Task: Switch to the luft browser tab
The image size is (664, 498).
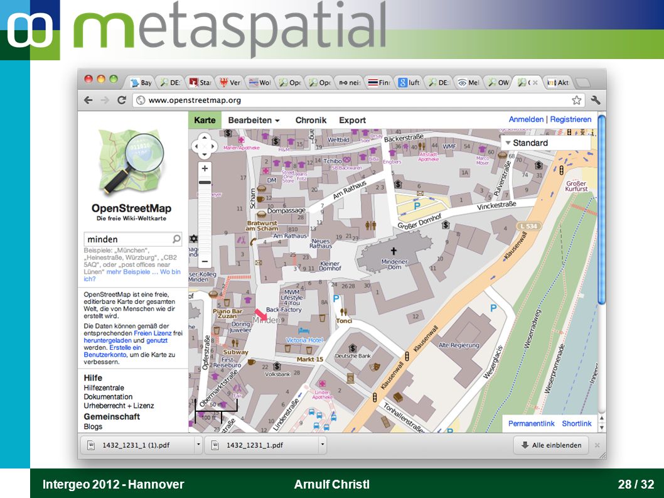Action: coord(409,83)
